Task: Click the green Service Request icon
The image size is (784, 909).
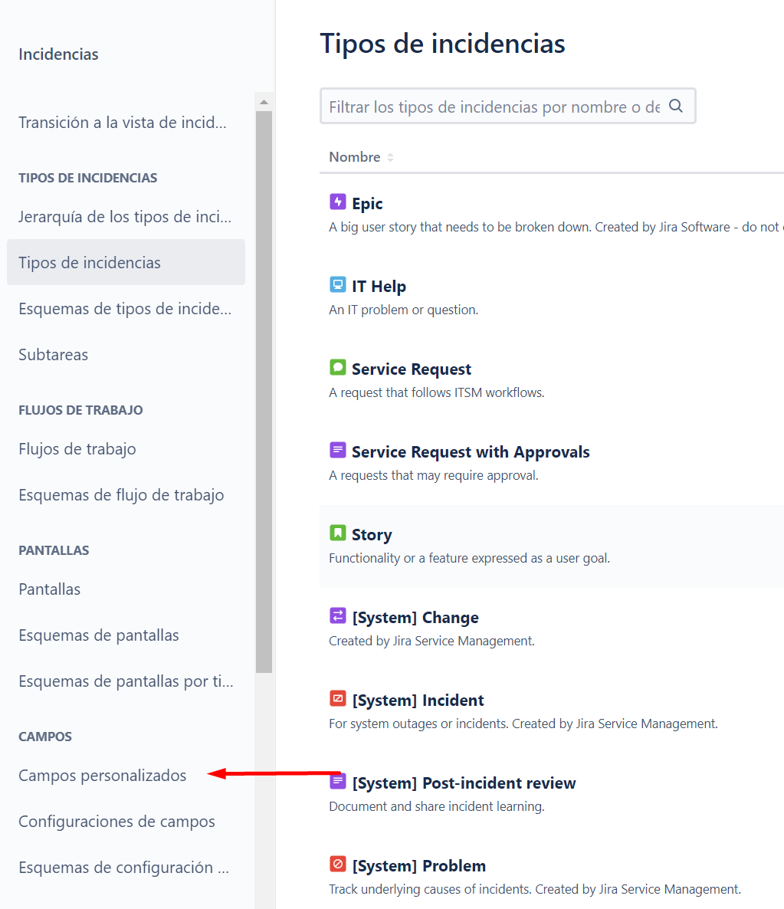Action: coord(338,368)
